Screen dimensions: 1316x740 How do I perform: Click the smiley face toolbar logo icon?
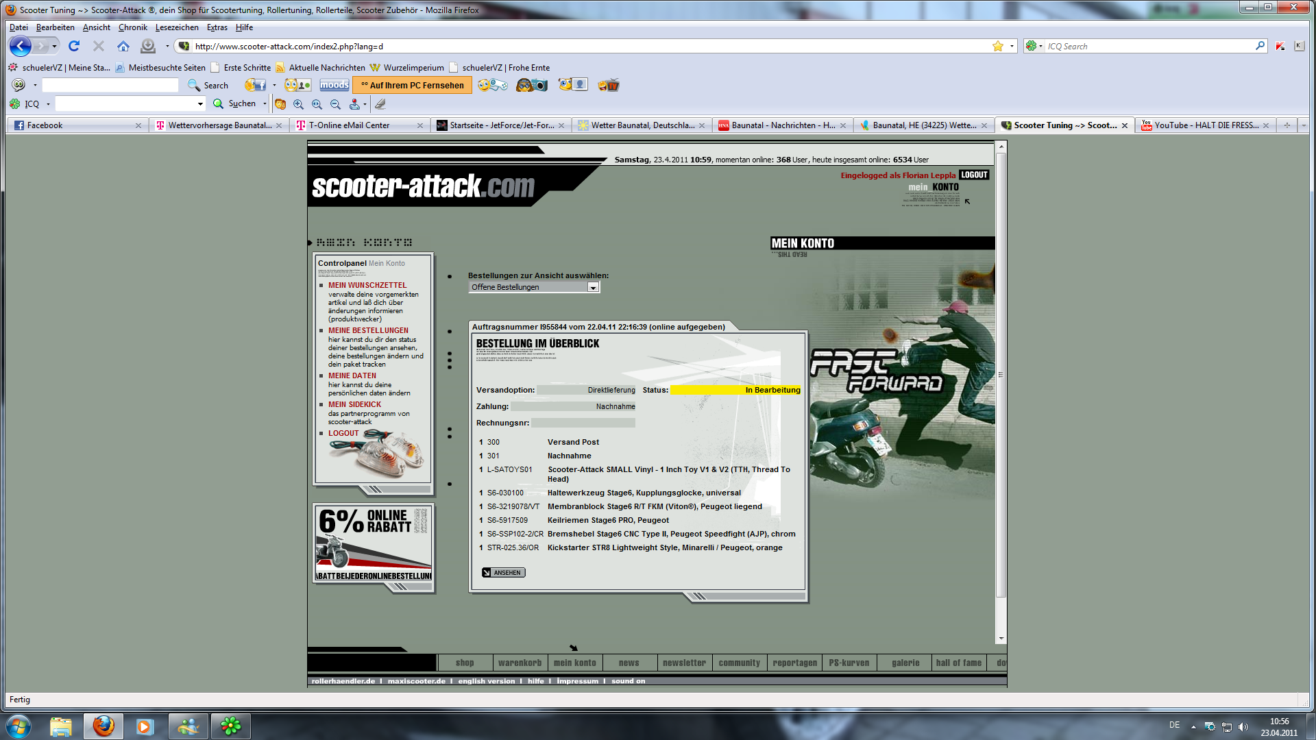pyautogui.click(x=19, y=85)
